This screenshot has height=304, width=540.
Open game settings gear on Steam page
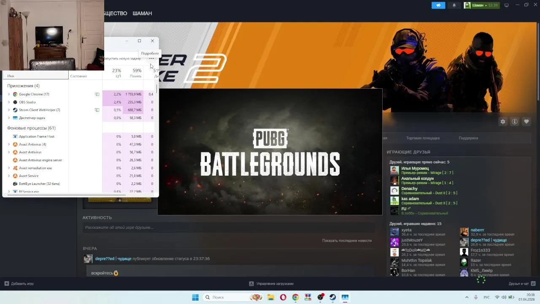coord(503,122)
